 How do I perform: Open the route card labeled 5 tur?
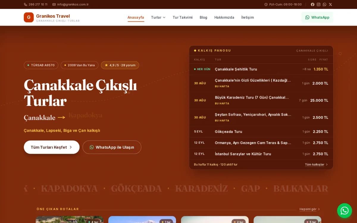pyautogui.click(x=287, y=220)
